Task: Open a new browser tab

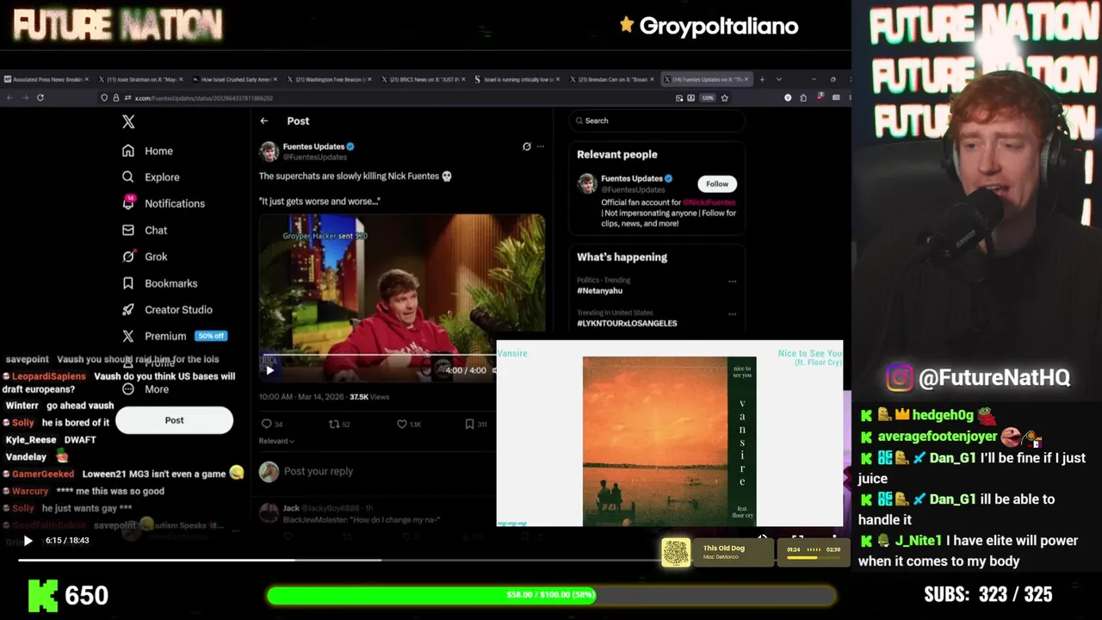Action: 762,79
